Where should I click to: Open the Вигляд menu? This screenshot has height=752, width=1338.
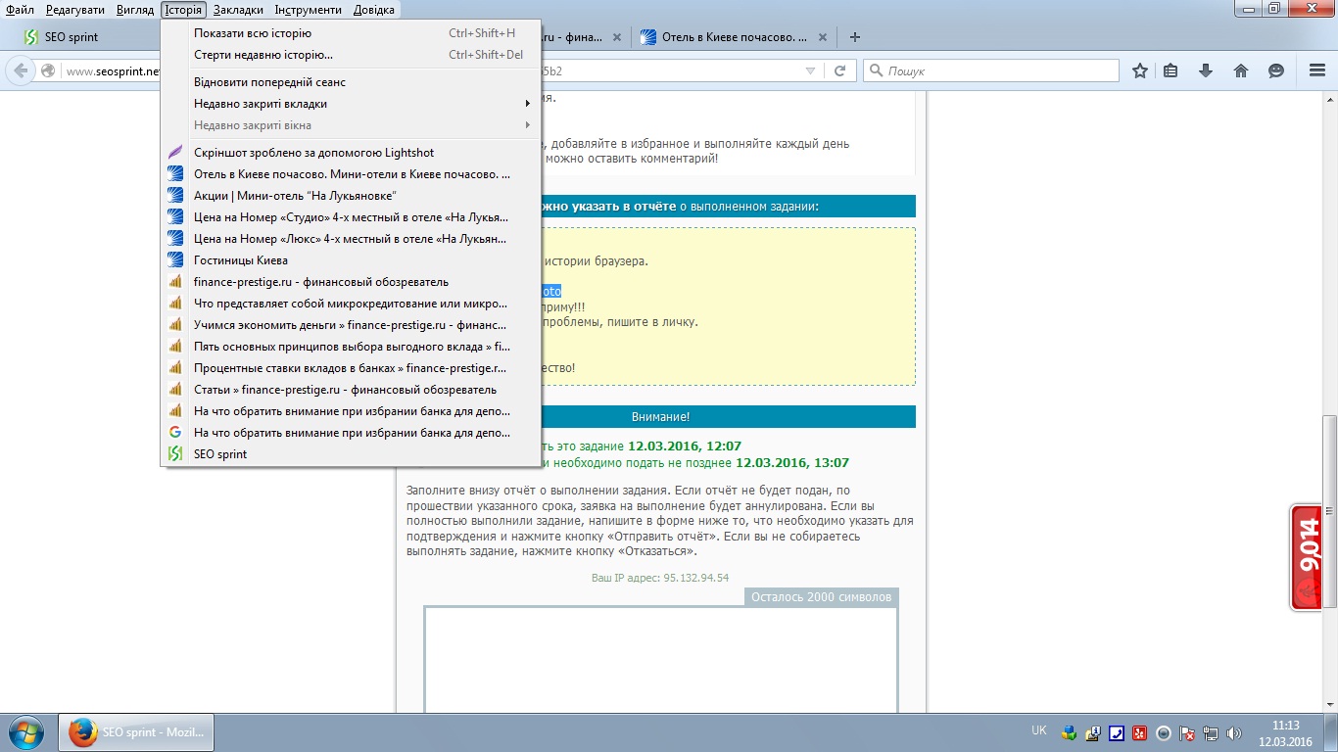pos(134,10)
